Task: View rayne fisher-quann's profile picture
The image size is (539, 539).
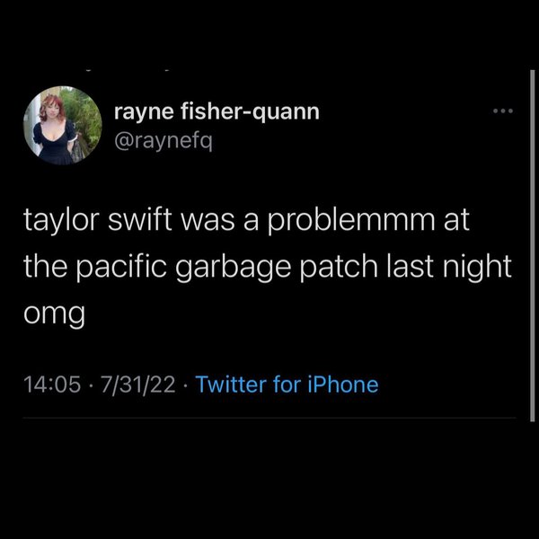Action: click(x=63, y=126)
